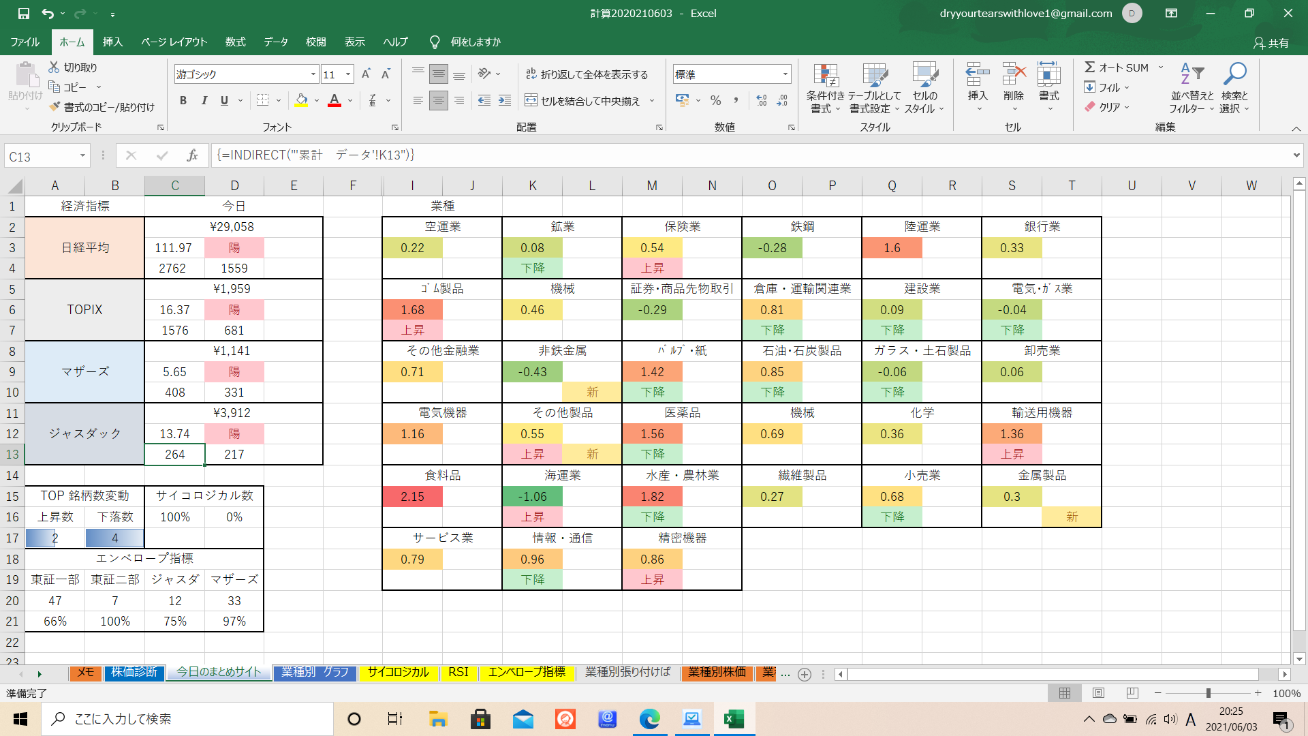Viewport: 1308px width, 736px height.
Task: Toggle wrap text to show all
Action: (x=587, y=74)
